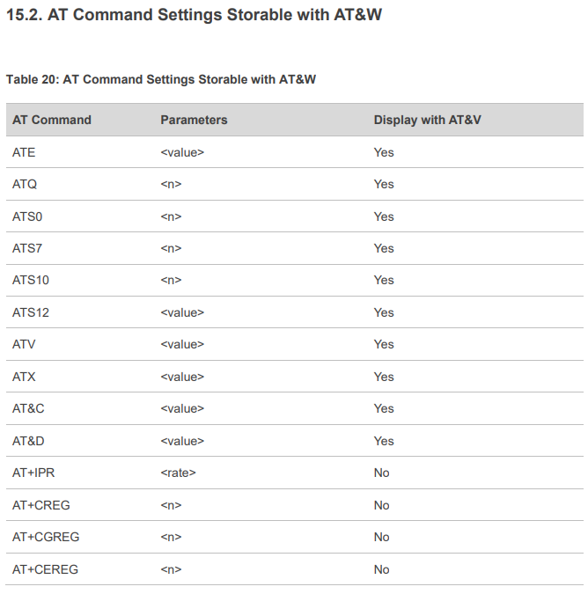Viewport: 588px width, 594px height.
Task: Click the <rate> parameter cell
Action: 178,473
